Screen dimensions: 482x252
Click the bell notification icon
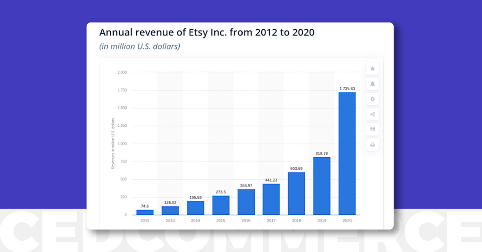pos(372,84)
